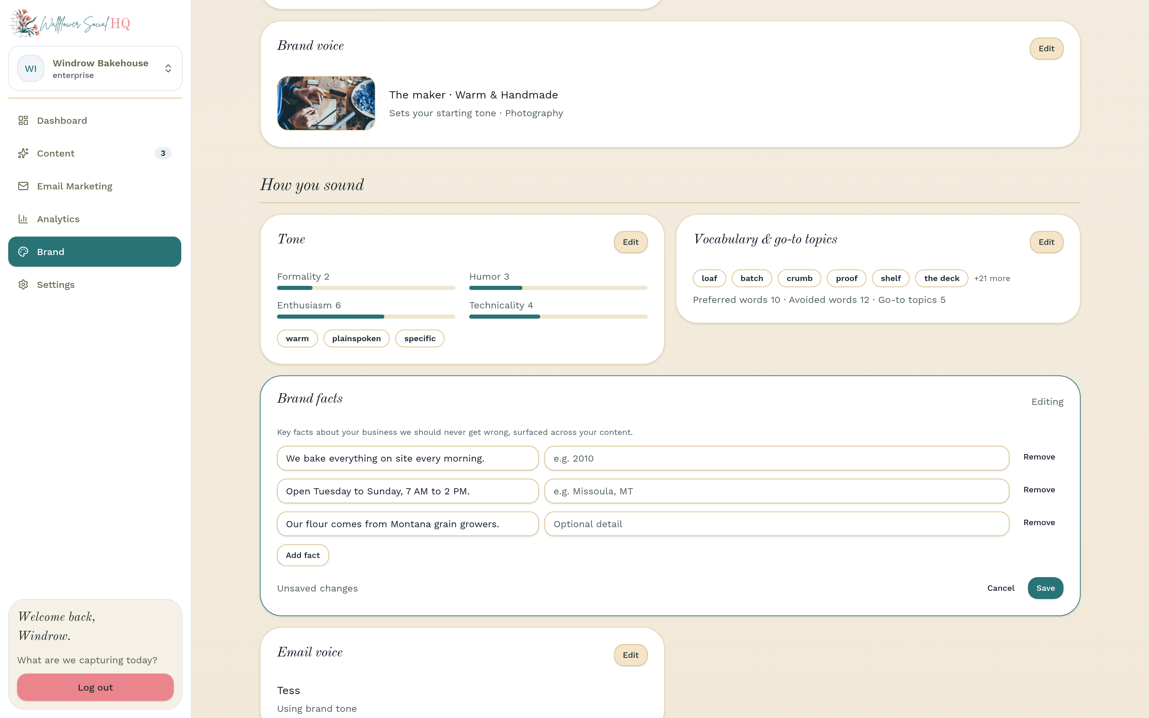This screenshot has height=718, width=1149.
Task: Click the Brand palette icon
Action: pos(23,252)
